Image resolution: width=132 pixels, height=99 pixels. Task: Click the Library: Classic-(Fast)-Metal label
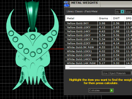click(x=82, y=12)
